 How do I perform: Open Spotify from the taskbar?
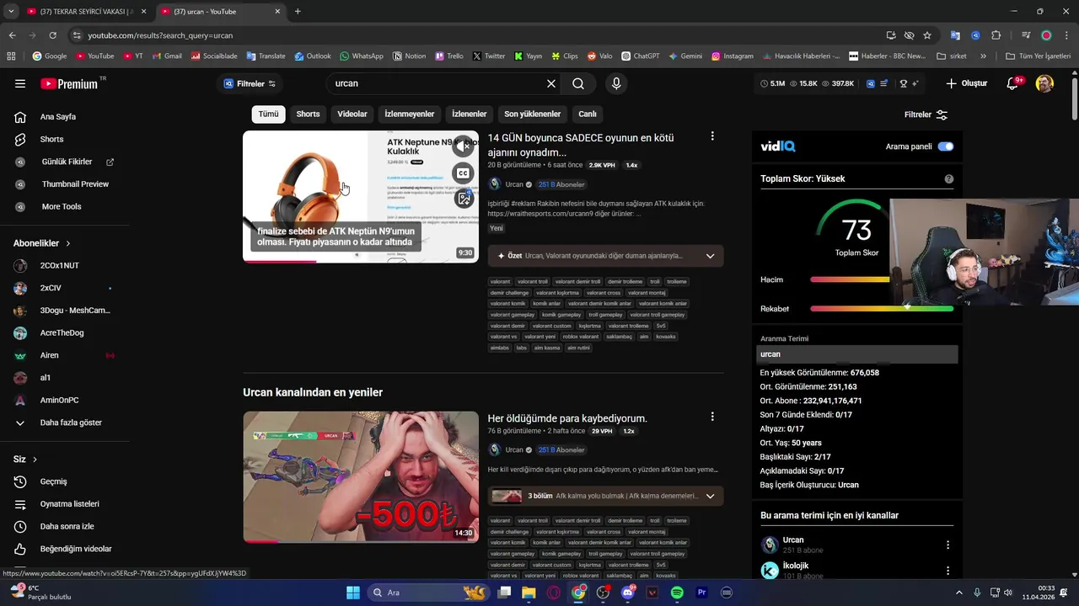click(x=677, y=593)
